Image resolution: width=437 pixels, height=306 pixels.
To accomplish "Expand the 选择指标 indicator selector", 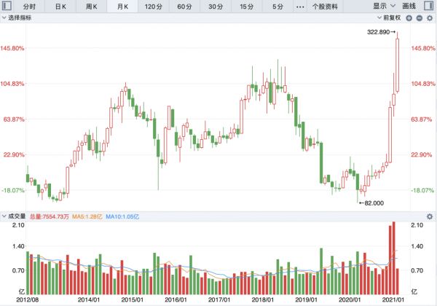I will tap(22, 17).
